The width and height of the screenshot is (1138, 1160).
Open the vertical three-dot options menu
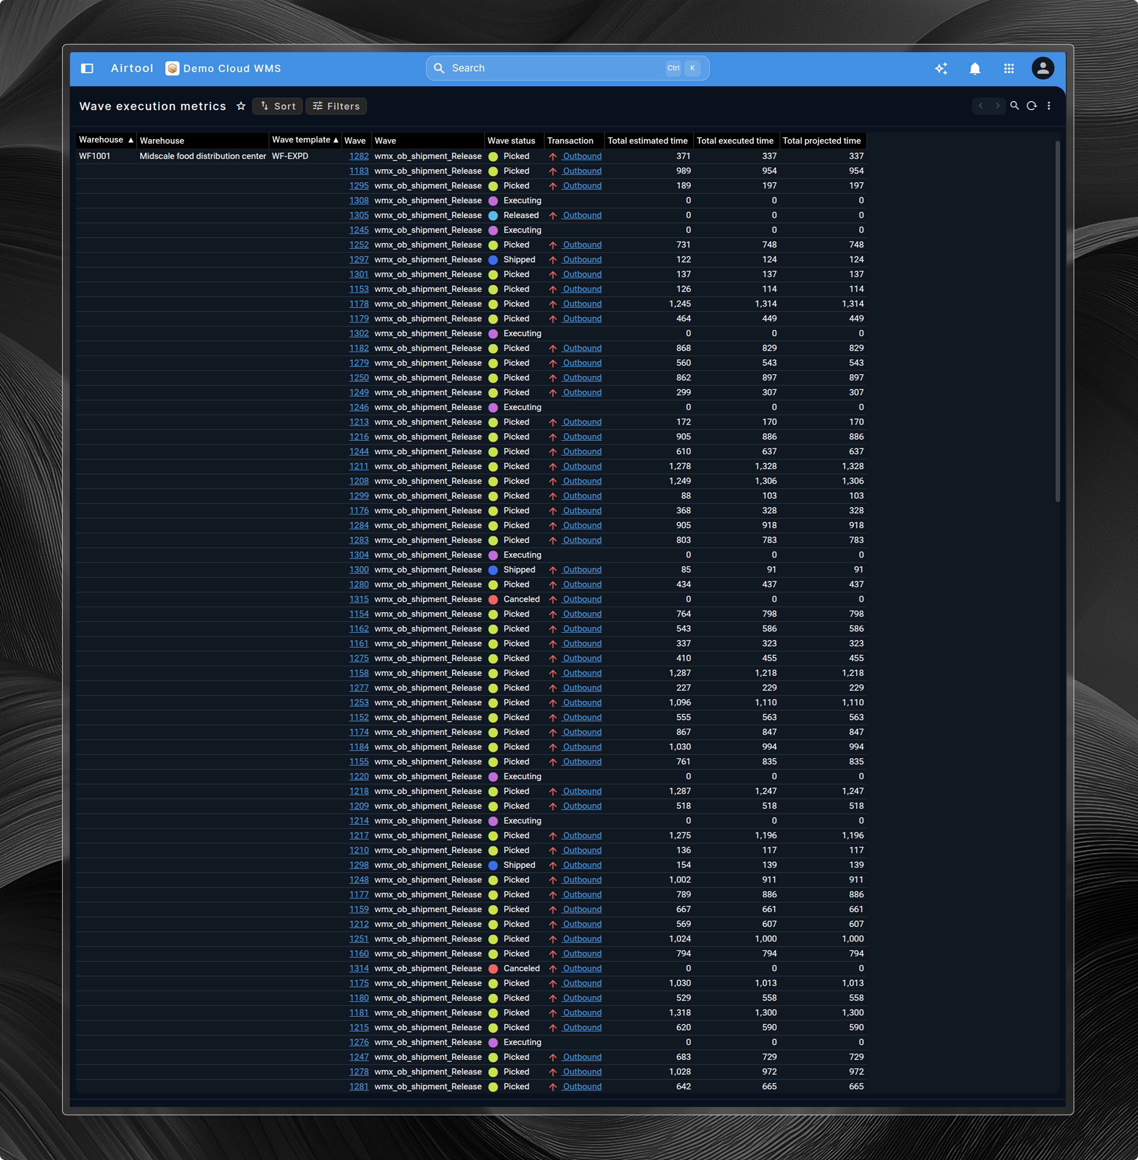[1049, 106]
